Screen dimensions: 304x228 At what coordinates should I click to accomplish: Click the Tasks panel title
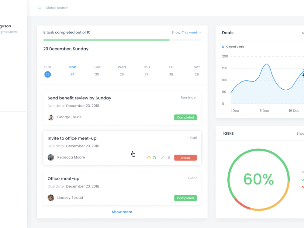point(228,133)
